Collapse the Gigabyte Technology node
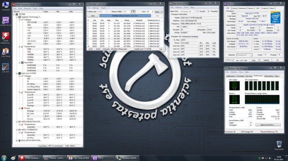Viewport: 288px width, 161px height. (17, 17)
